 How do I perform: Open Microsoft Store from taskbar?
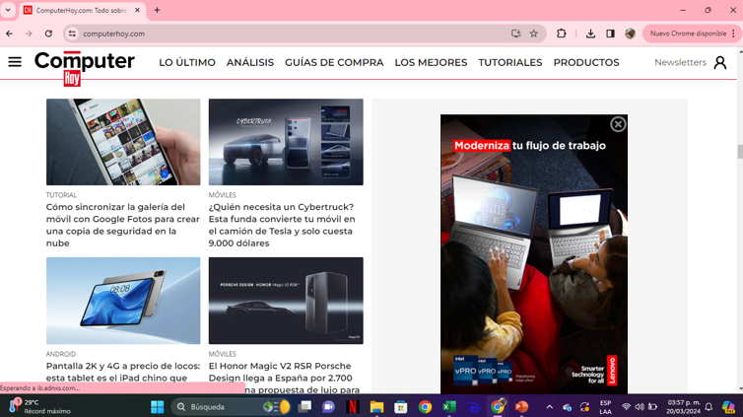click(401, 406)
